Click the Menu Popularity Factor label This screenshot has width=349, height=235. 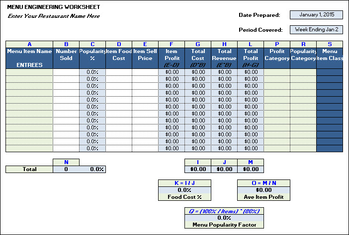pos(224,225)
